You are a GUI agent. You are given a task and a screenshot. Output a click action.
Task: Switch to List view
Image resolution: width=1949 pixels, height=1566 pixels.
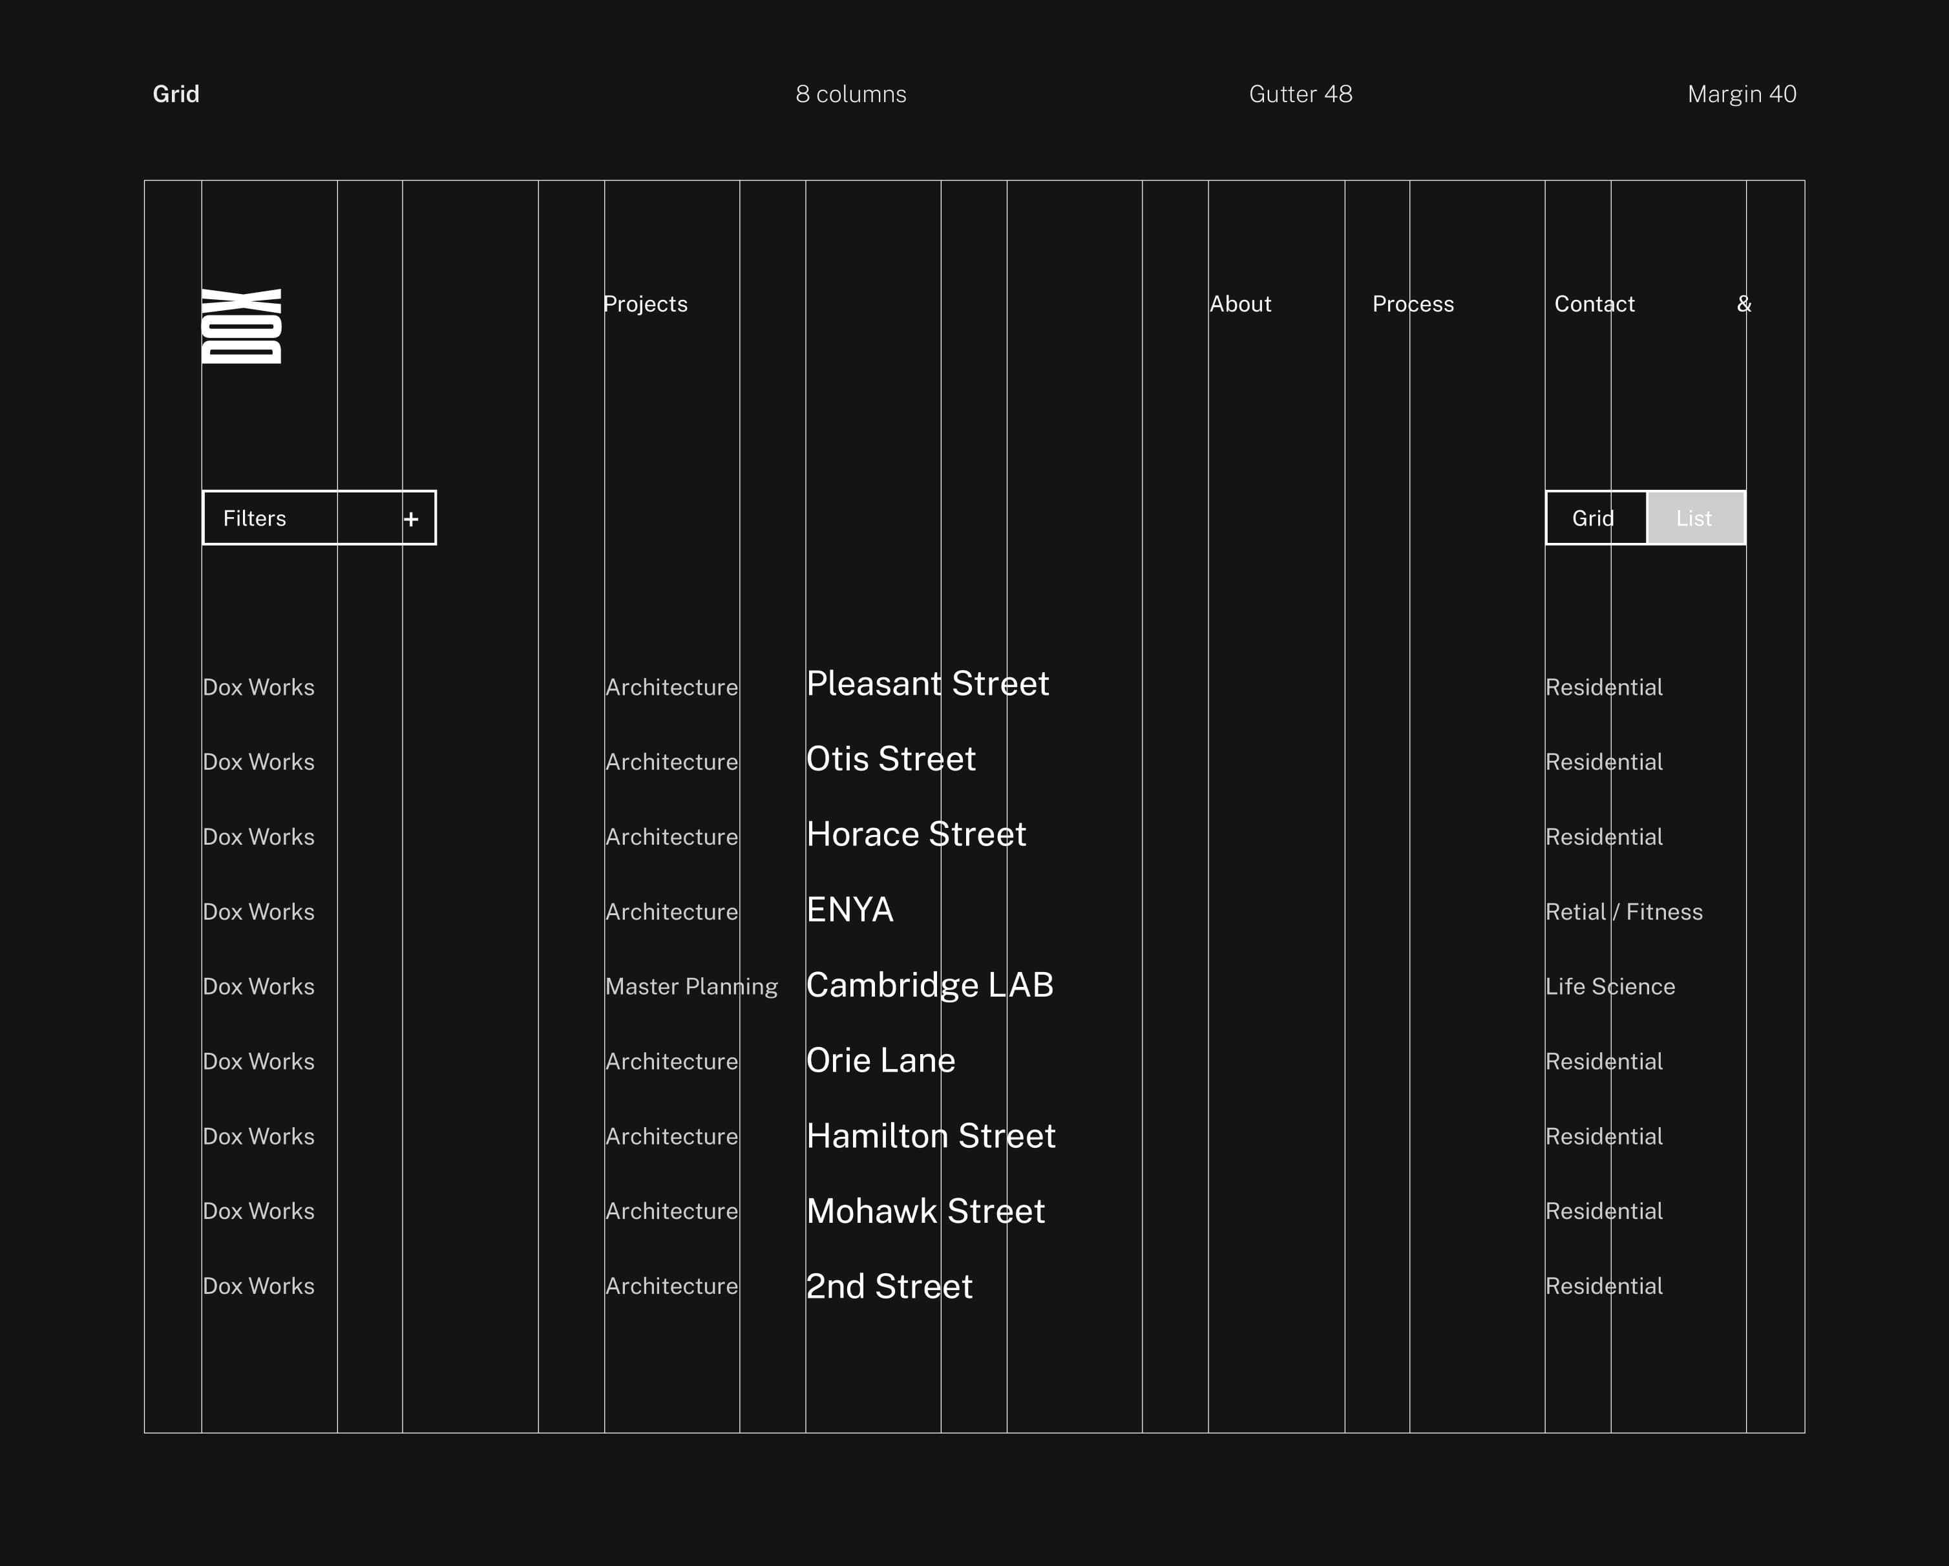[1695, 518]
